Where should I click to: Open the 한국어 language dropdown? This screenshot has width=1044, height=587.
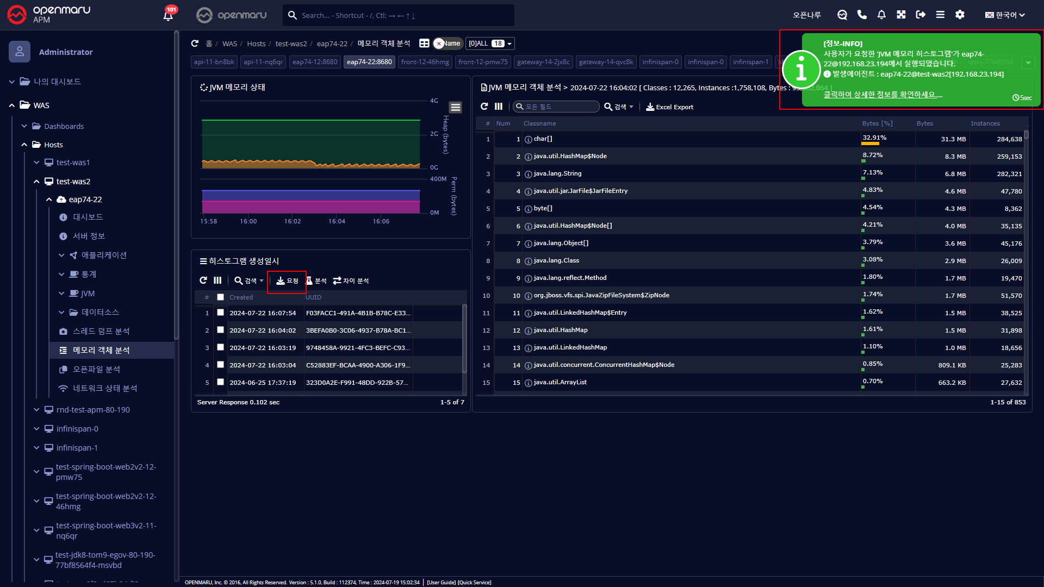coord(1005,15)
